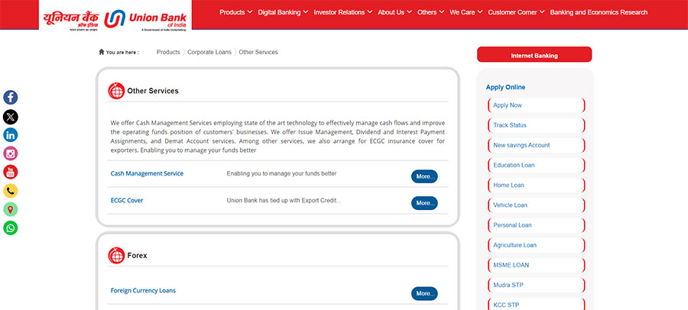The width and height of the screenshot is (688, 310).
Task: Open the LinkedIn social icon
Action: pos(11,135)
